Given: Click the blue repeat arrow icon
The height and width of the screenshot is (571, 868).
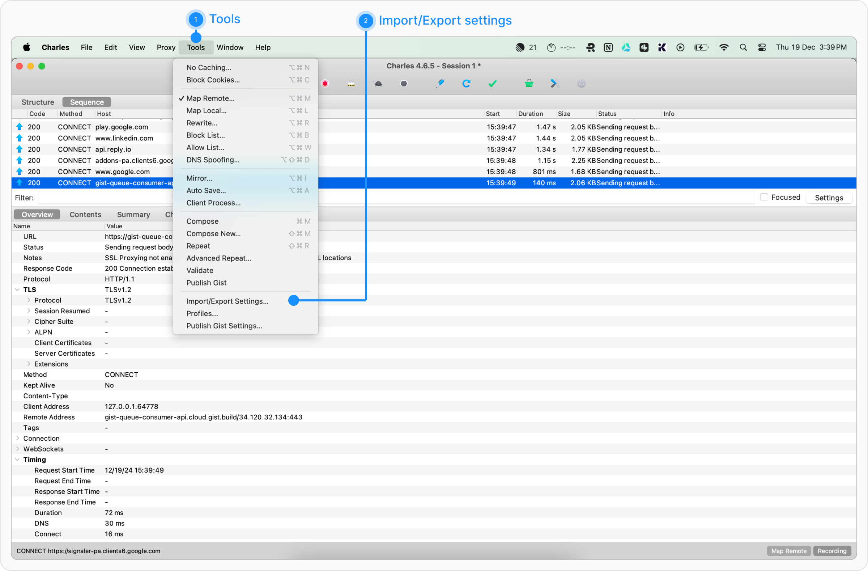Looking at the screenshot, I should click(x=466, y=84).
